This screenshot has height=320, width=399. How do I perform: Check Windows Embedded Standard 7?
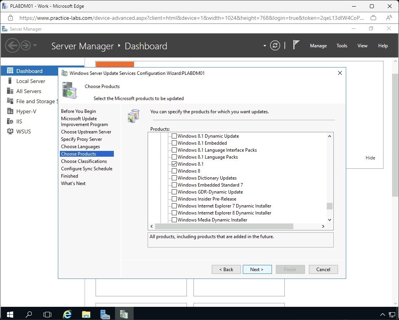tap(174, 185)
